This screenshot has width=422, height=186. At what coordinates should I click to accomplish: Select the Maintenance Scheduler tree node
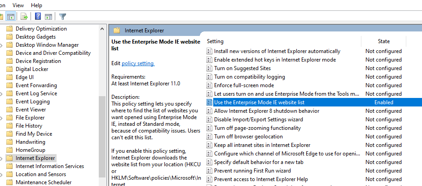[x=44, y=182]
